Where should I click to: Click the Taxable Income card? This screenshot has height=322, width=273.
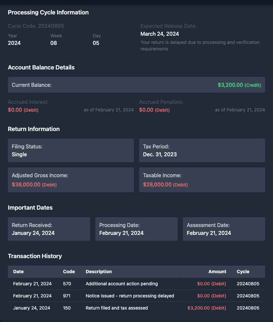click(x=202, y=180)
